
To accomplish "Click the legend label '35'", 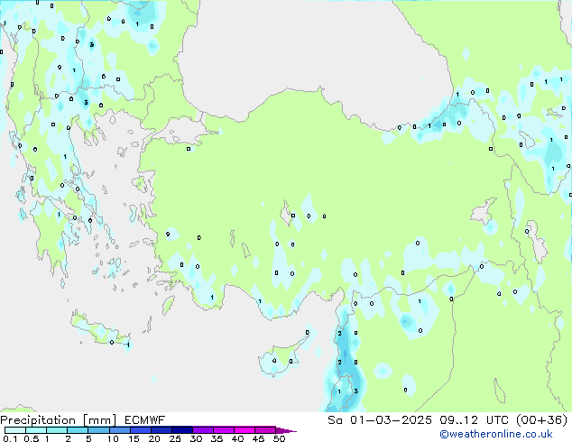I will pos(217,438).
